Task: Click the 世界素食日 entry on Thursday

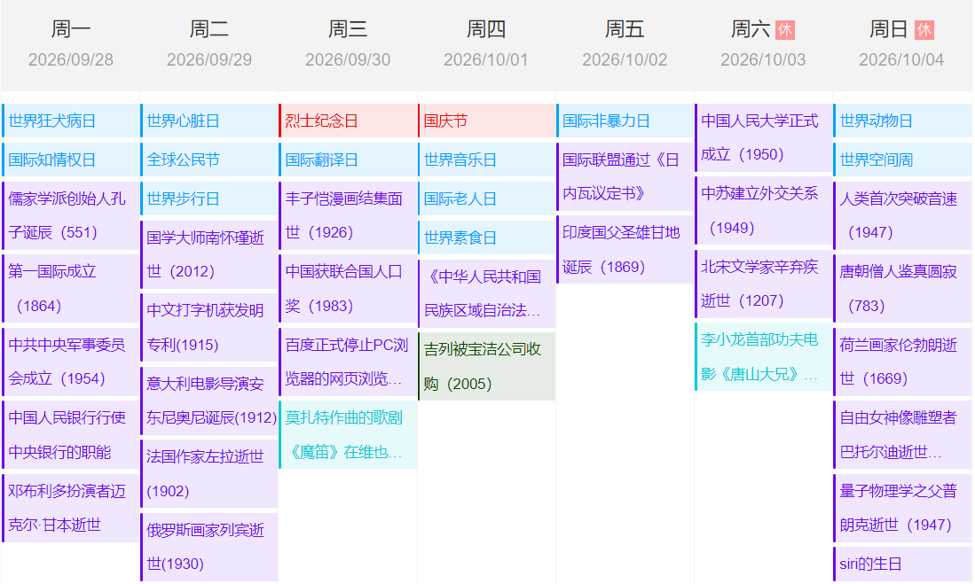Action: pyautogui.click(x=486, y=237)
